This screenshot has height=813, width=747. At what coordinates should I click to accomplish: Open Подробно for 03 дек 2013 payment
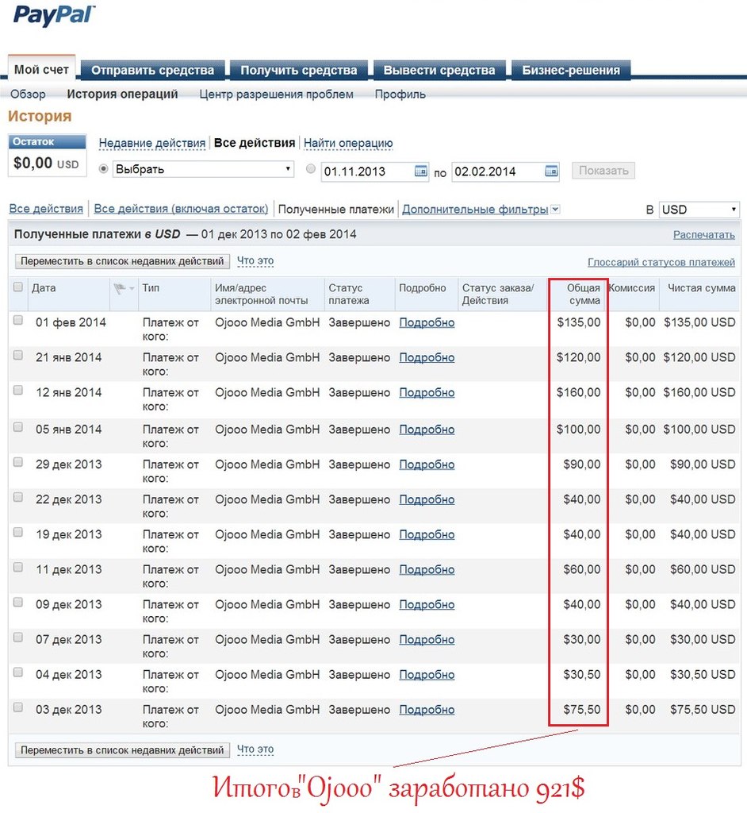point(427,710)
